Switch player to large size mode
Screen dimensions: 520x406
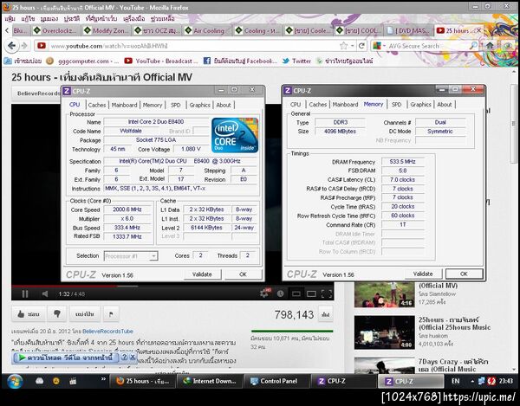coord(311,293)
